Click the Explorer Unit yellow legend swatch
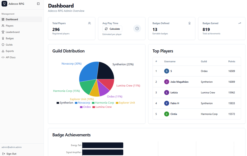This screenshot has width=247, height=156. pos(117,103)
